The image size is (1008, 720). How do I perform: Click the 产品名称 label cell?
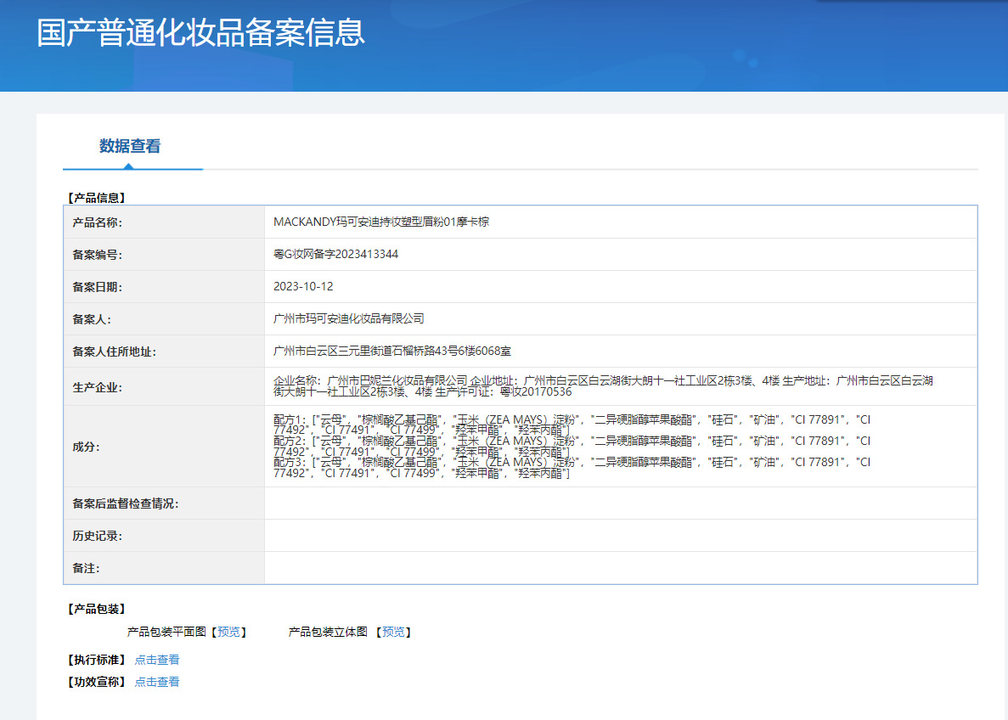click(x=164, y=222)
